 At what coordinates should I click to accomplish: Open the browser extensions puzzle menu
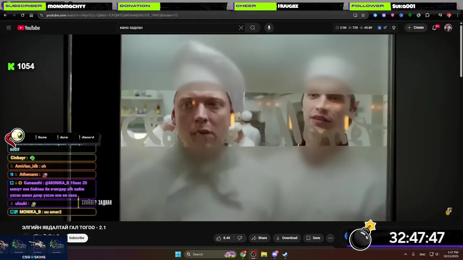coord(427,15)
